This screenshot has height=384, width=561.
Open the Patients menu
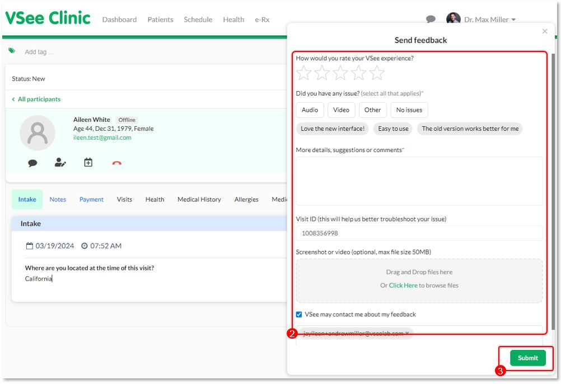[160, 20]
